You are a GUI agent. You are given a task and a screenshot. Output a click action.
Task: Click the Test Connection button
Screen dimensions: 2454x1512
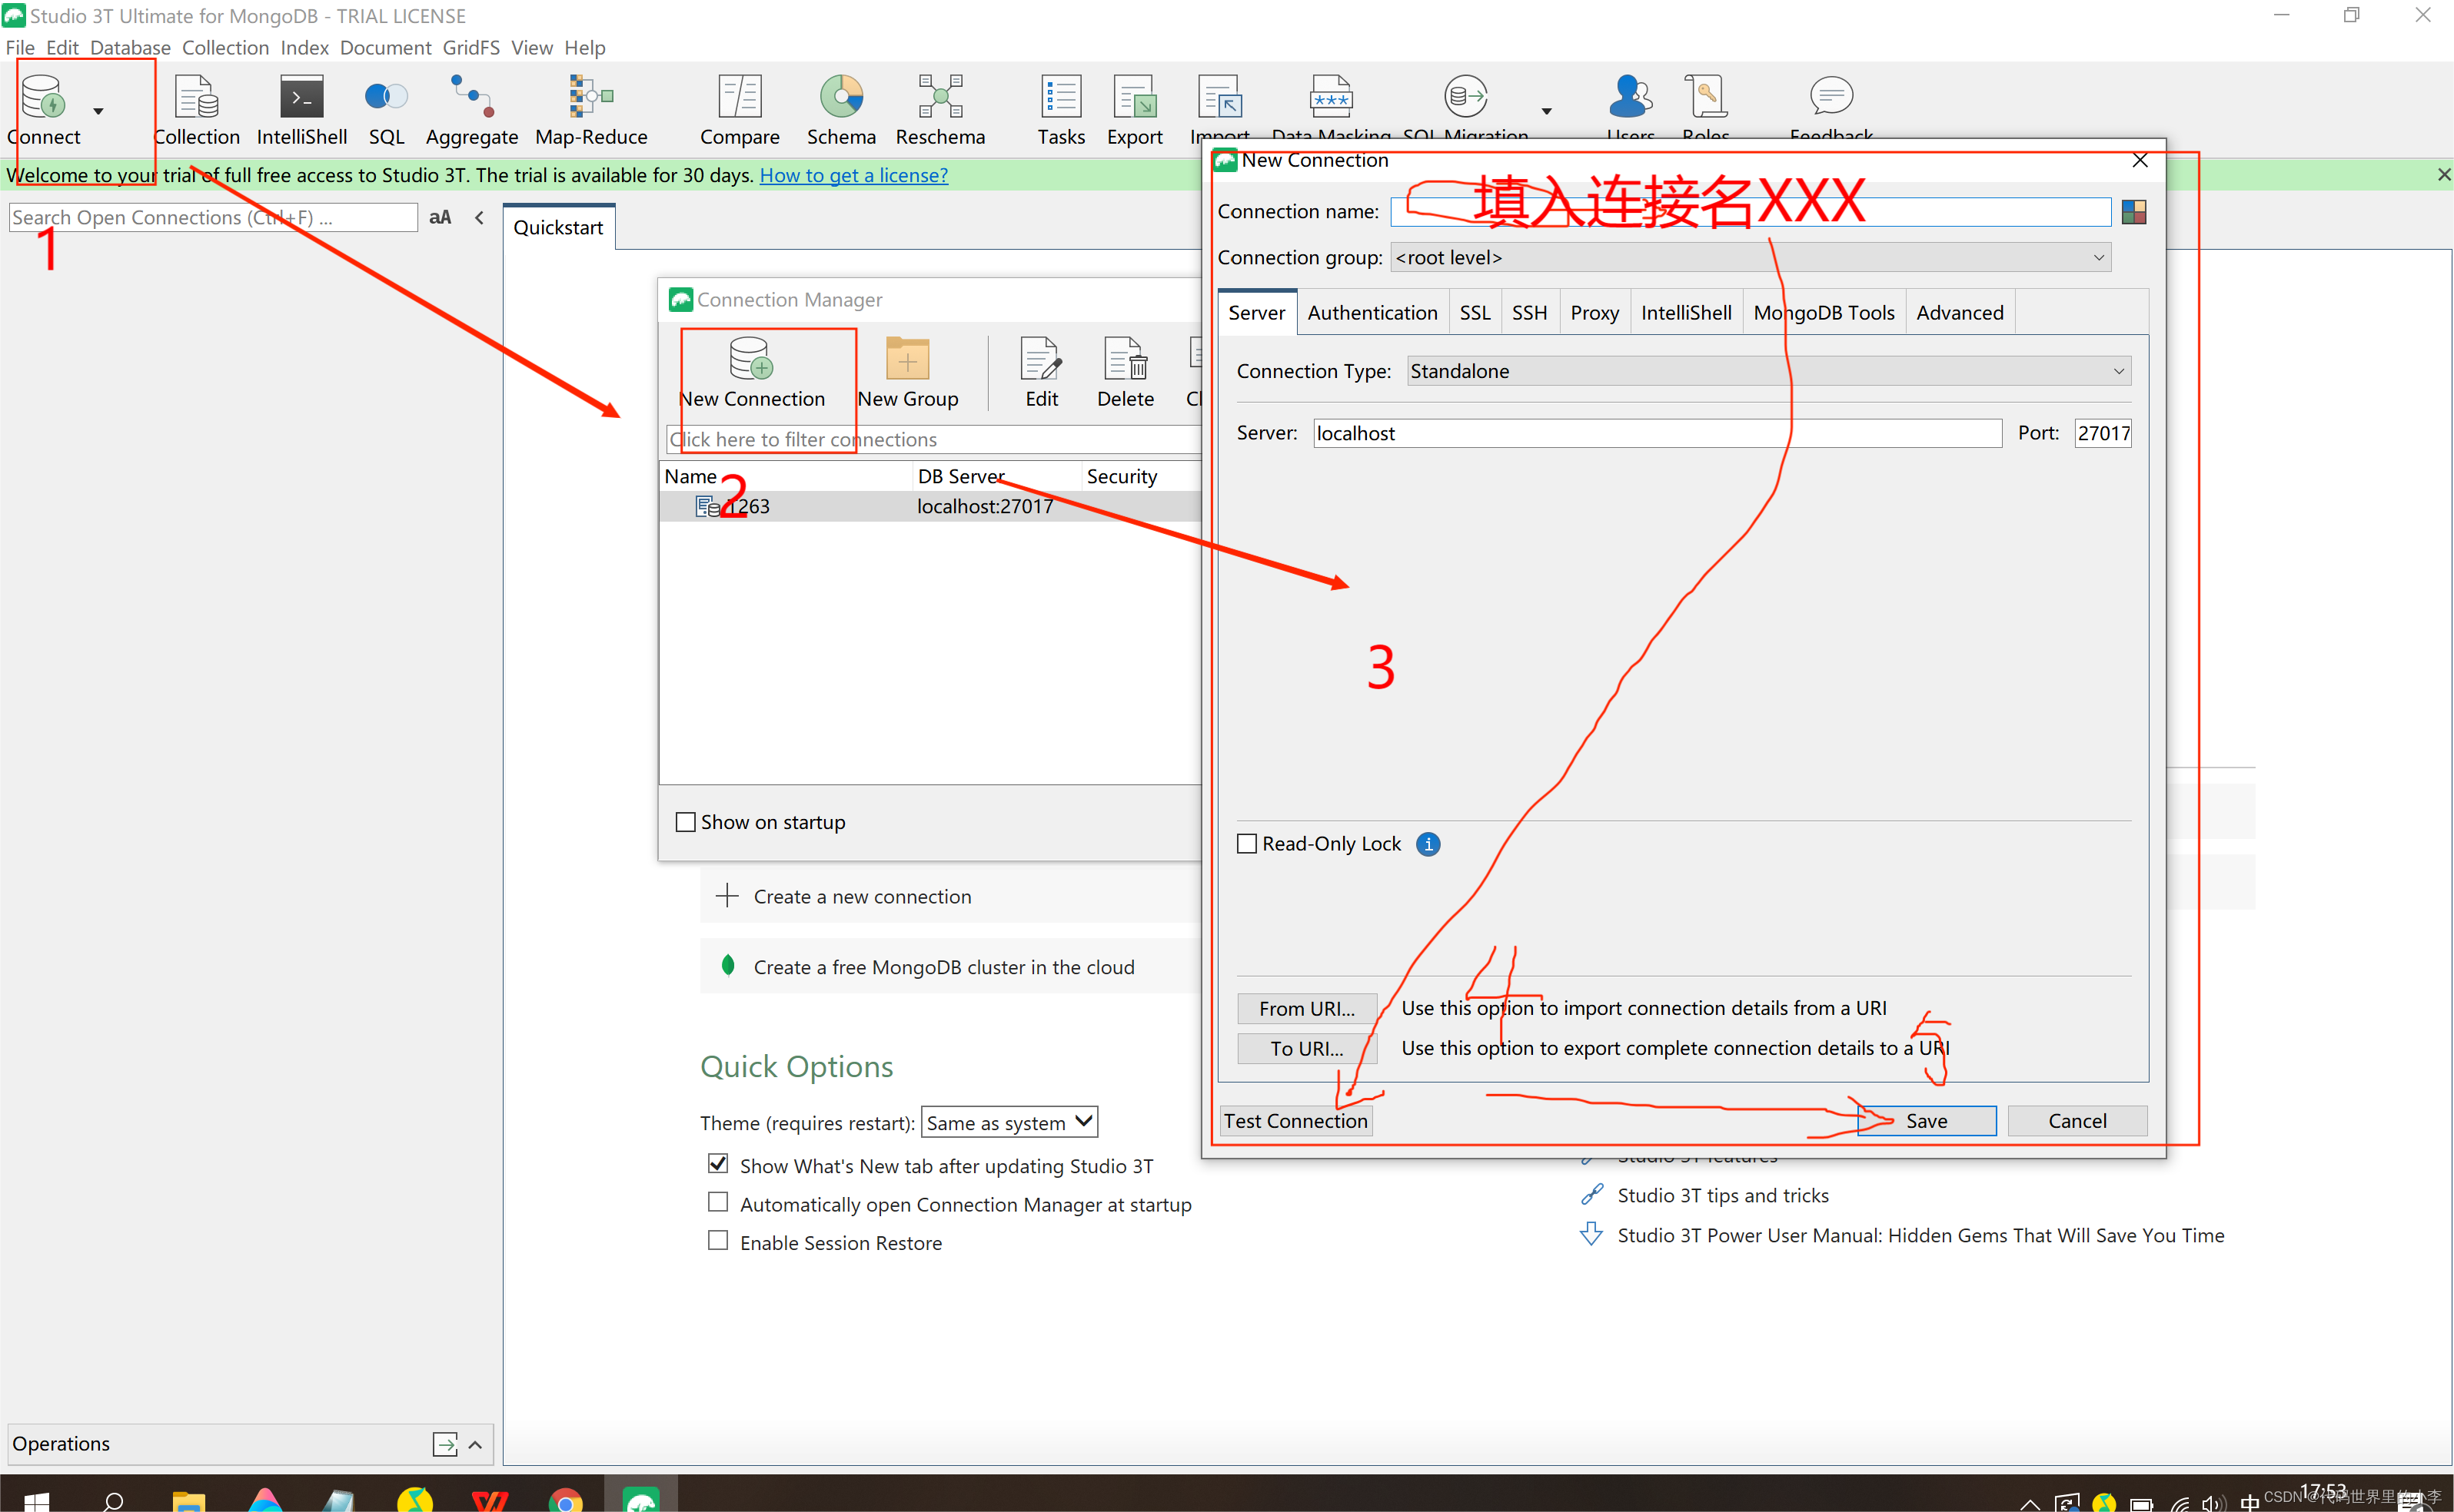[x=1295, y=1121]
